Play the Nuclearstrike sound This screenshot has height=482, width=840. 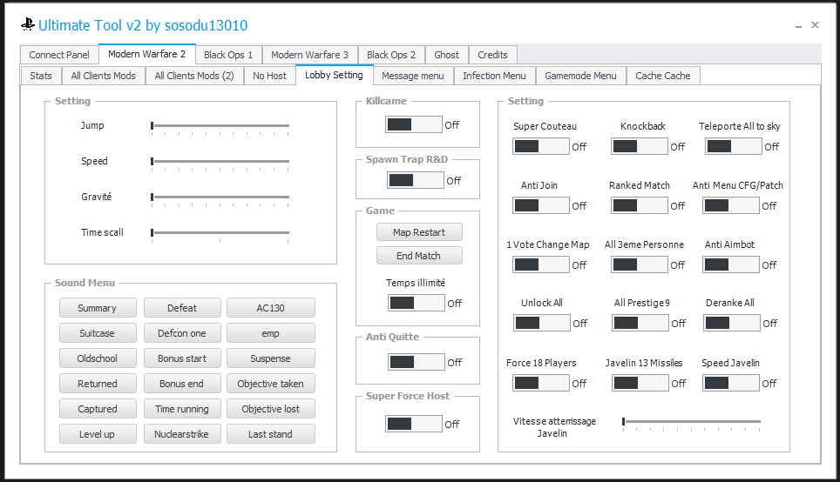(182, 433)
